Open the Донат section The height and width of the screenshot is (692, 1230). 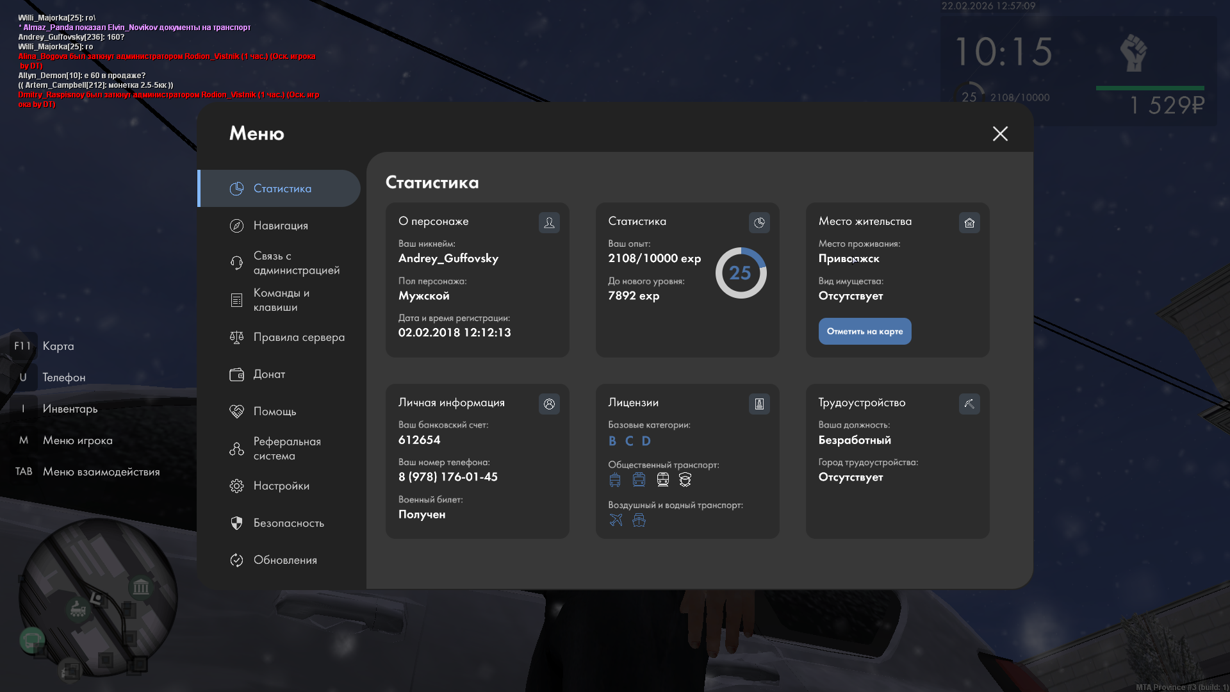[269, 374]
